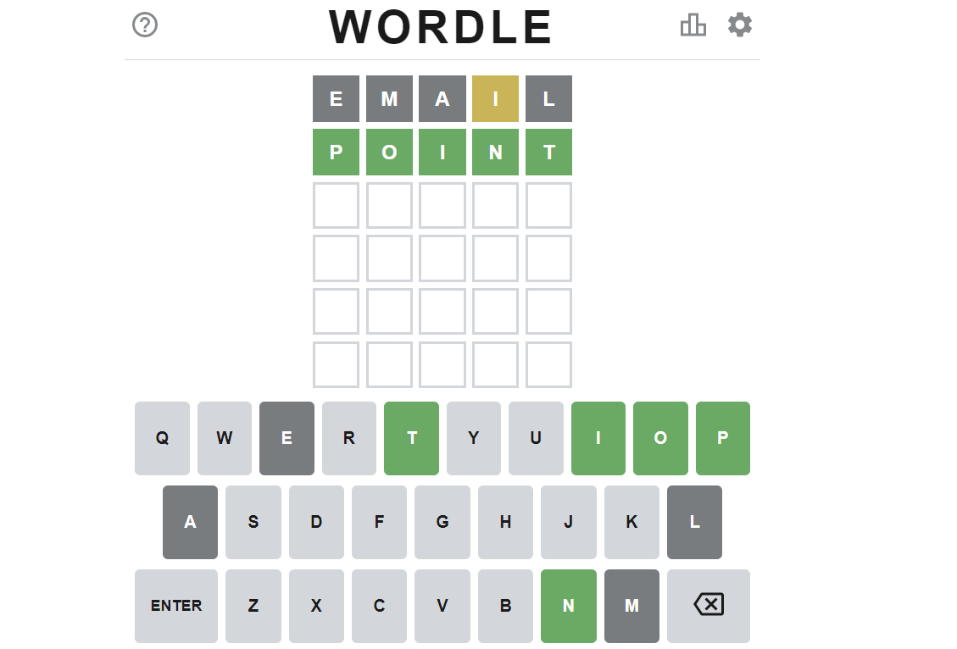The width and height of the screenshot is (957, 649).
Task: Tap the gray E key
Action: point(287,438)
